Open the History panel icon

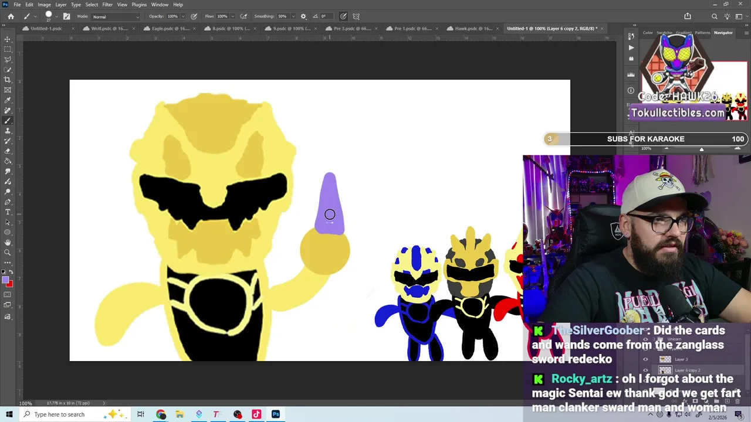click(631, 37)
